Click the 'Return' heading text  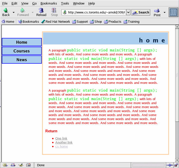coord(51,131)
